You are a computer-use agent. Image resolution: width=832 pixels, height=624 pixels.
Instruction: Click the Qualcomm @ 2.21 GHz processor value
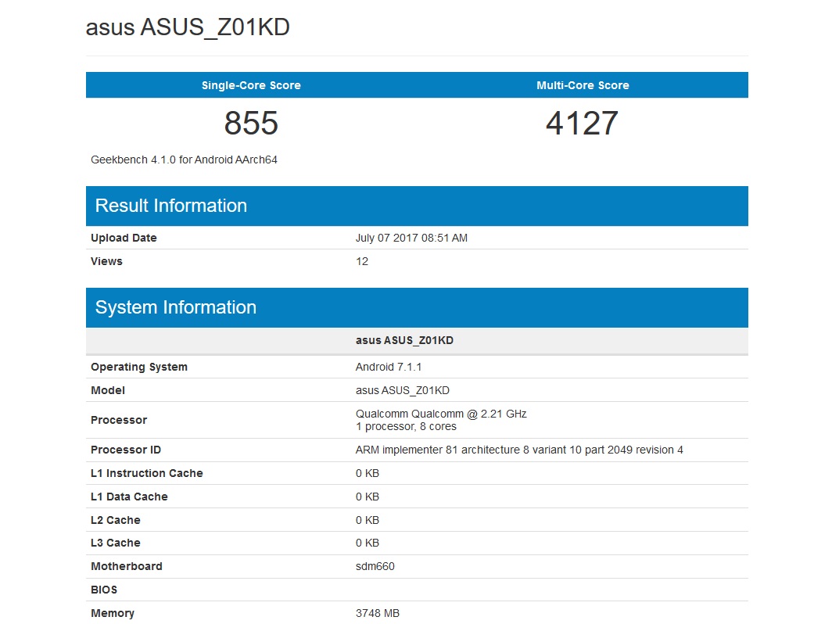441,414
